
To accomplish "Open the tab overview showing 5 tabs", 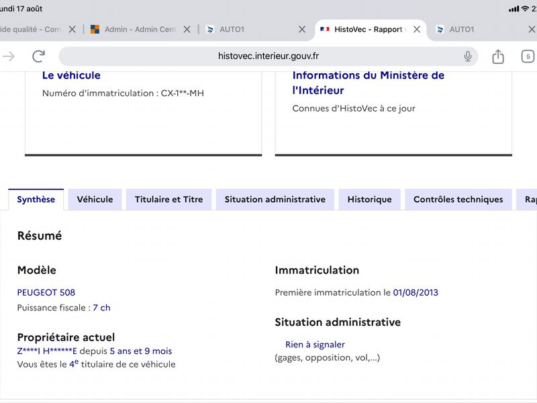I will click(528, 56).
